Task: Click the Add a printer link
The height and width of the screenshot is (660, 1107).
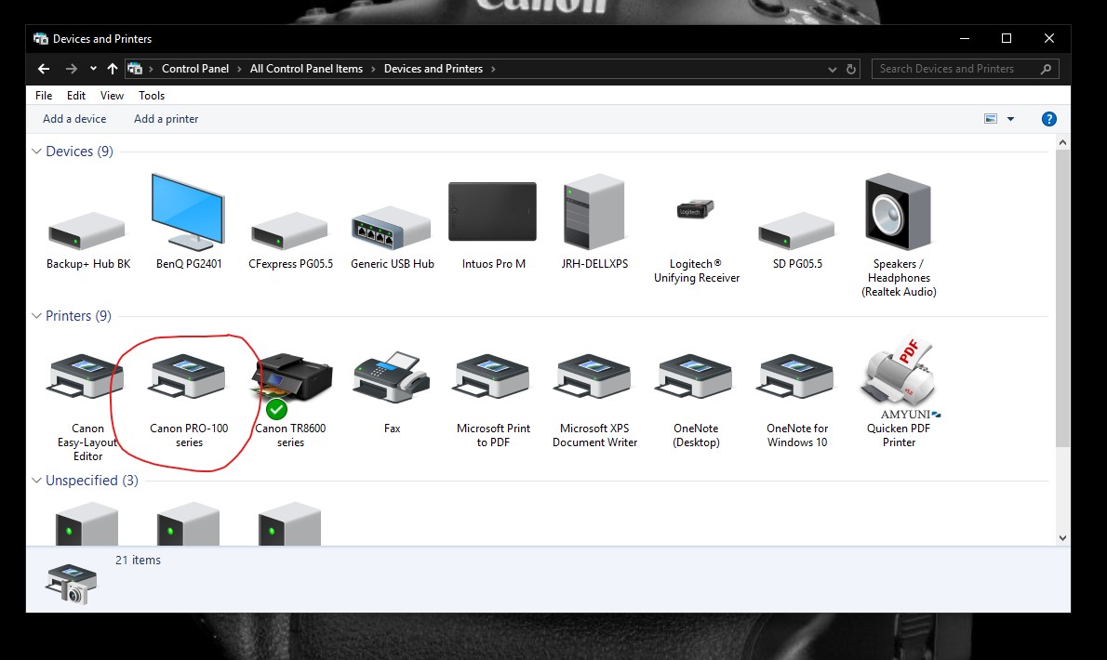Action: coord(166,118)
